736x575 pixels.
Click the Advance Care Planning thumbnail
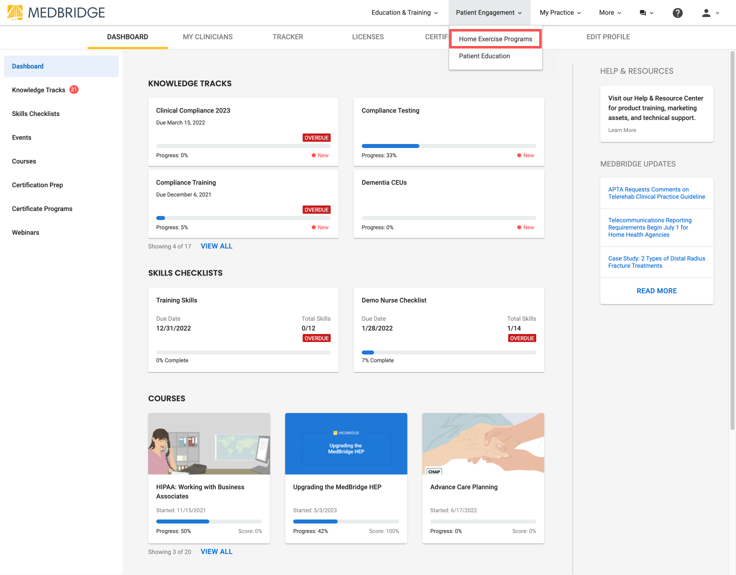pyautogui.click(x=483, y=443)
